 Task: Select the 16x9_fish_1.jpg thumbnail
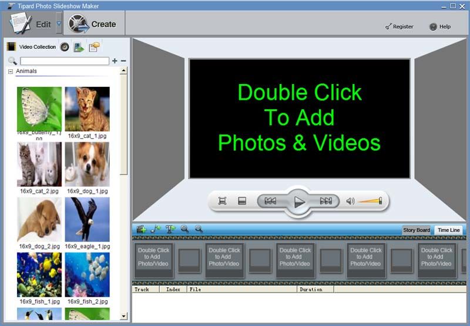tap(39, 274)
